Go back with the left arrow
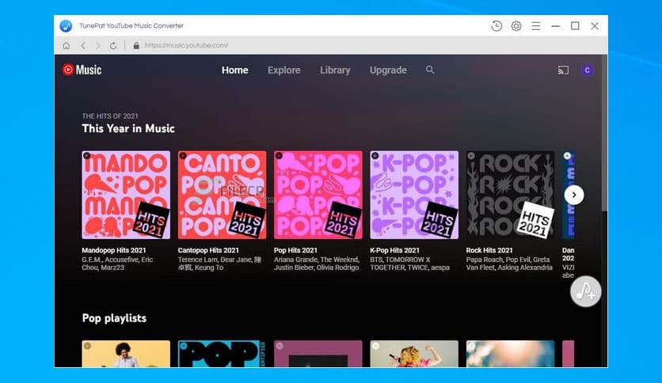The width and height of the screenshot is (662, 383). (83, 46)
